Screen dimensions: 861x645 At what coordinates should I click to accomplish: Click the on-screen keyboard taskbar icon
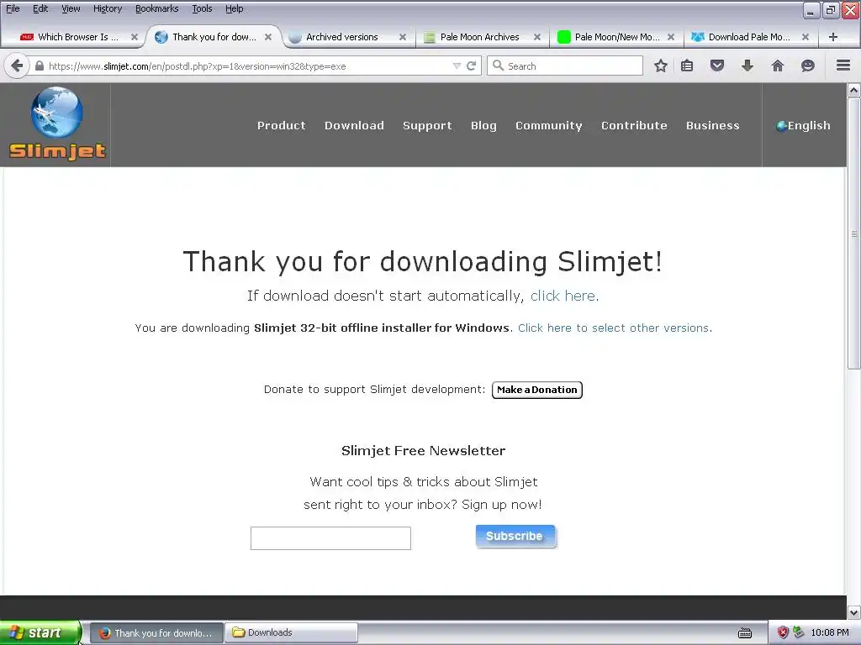pyautogui.click(x=745, y=633)
